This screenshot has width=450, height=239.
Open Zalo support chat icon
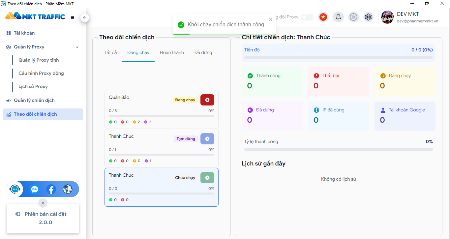click(x=34, y=189)
